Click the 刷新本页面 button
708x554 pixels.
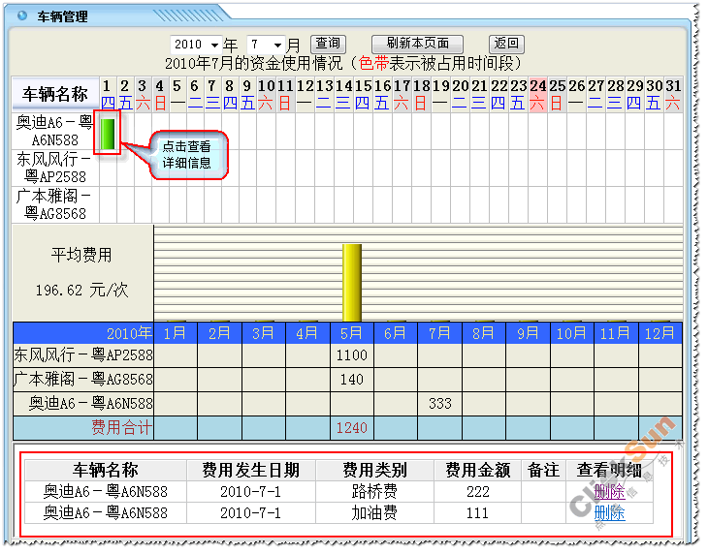coord(417,44)
